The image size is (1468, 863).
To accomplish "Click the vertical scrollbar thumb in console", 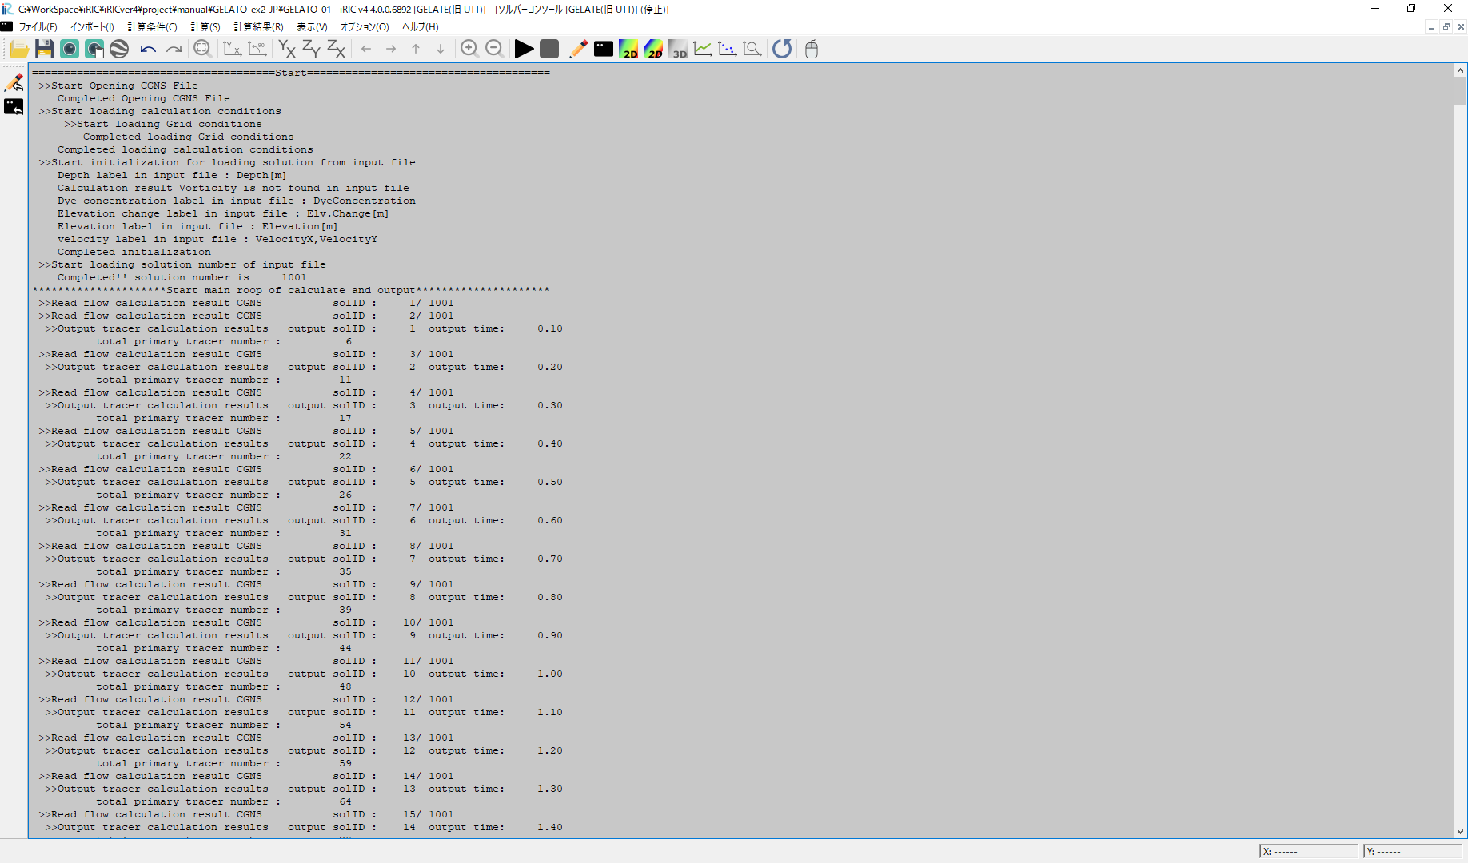I will pyautogui.click(x=1461, y=91).
